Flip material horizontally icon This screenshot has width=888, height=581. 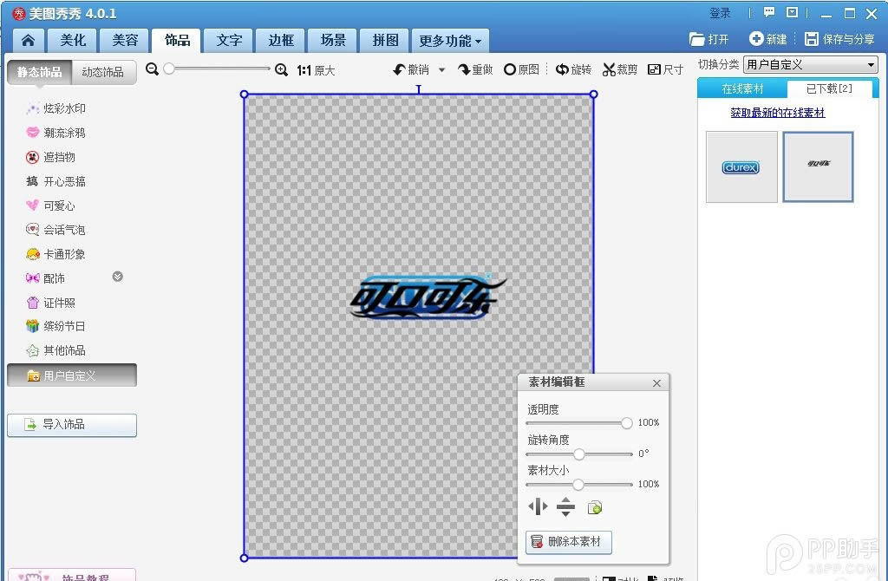[538, 506]
